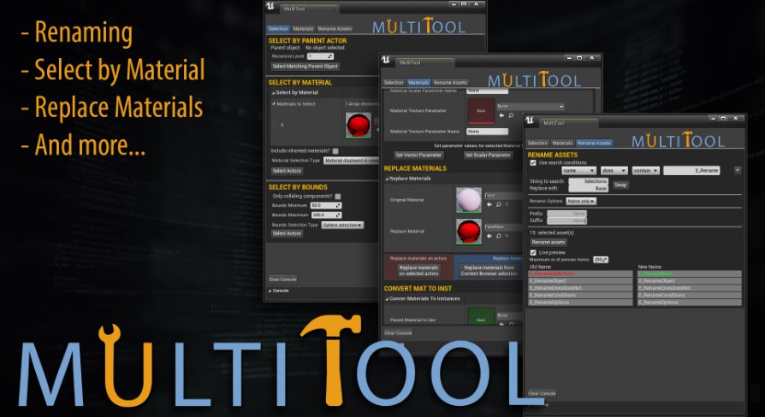Click Maximum nr of preview items field
This screenshot has height=417, width=765.
coord(601,260)
